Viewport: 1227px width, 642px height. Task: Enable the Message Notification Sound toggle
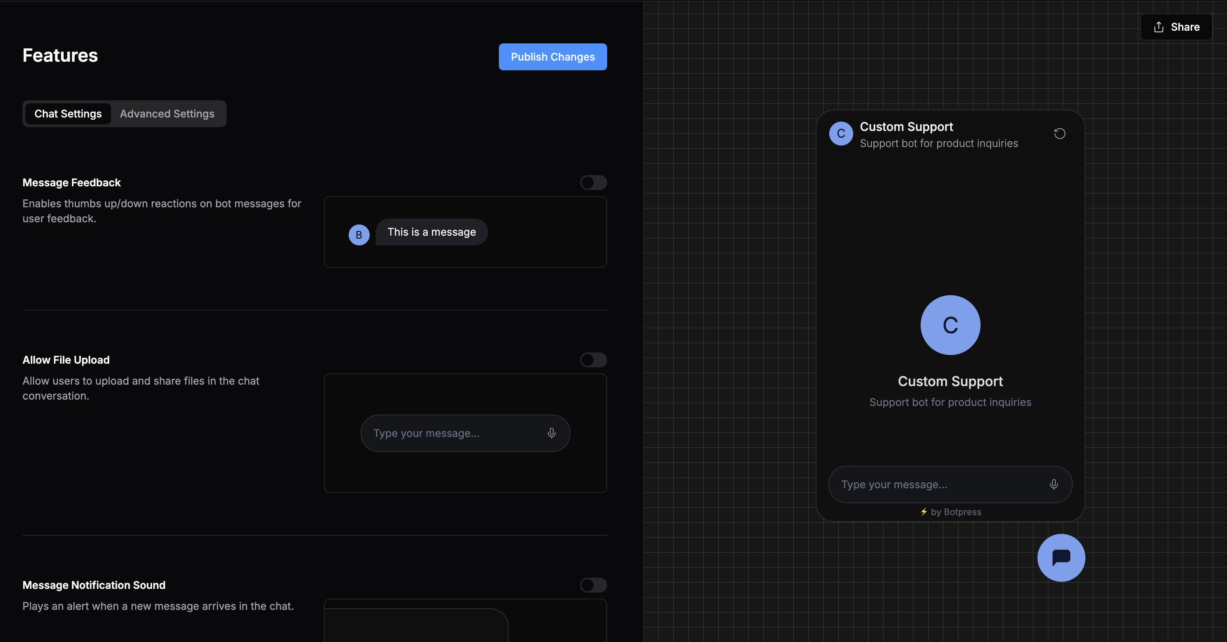[593, 585]
